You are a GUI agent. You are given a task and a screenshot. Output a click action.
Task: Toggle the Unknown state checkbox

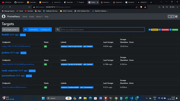click(149, 30)
